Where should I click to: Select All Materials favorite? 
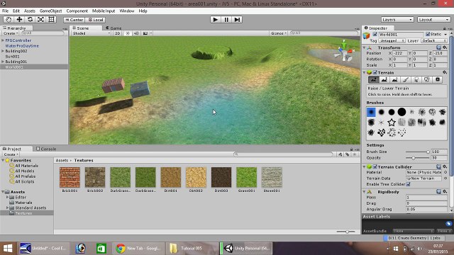26,166
